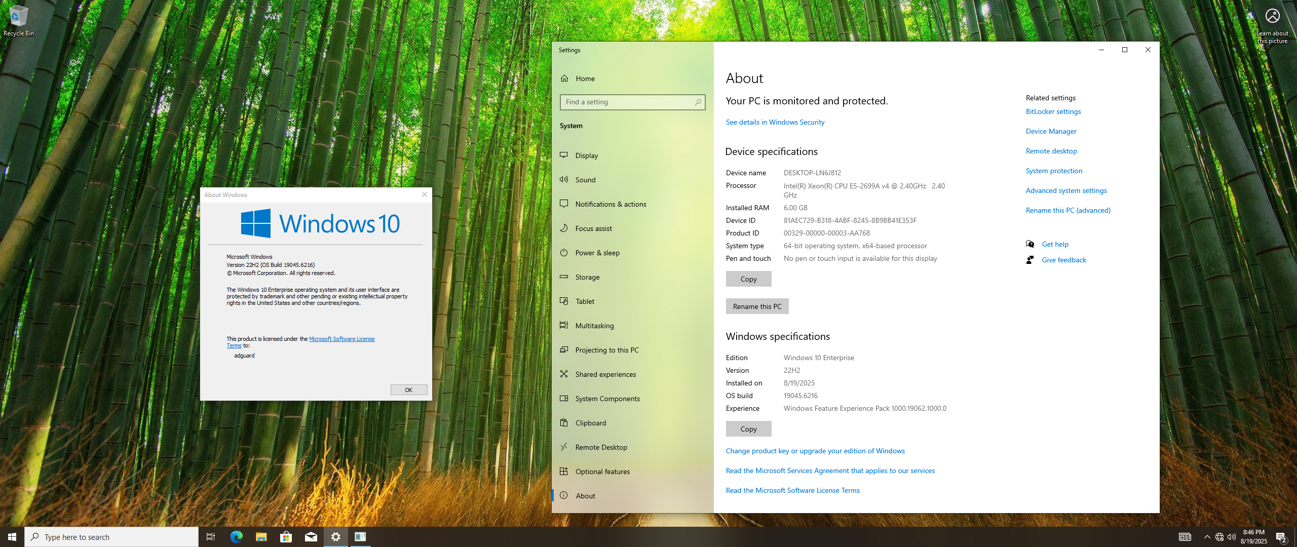Click Change product key or upgrade link

coord(815,451)
